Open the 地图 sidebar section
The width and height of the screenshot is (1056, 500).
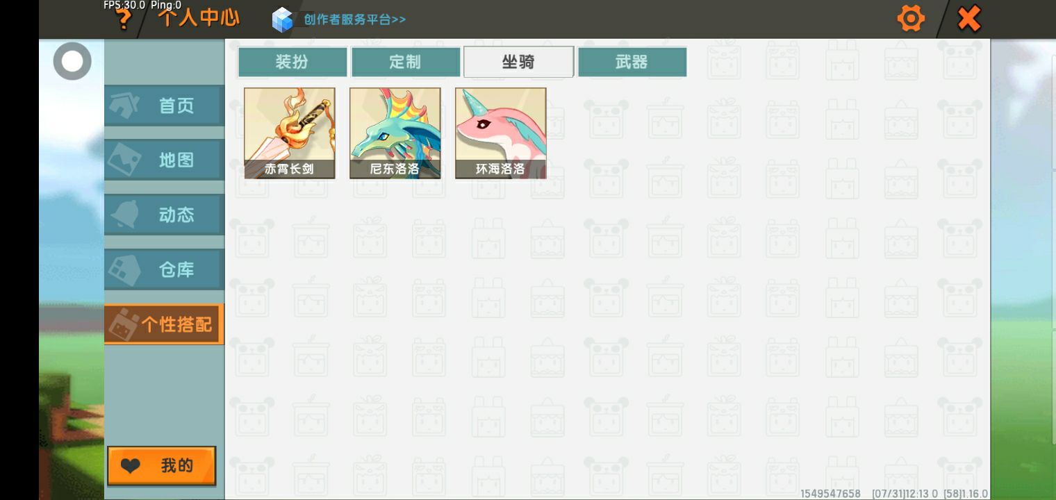(x=164, y=160)
